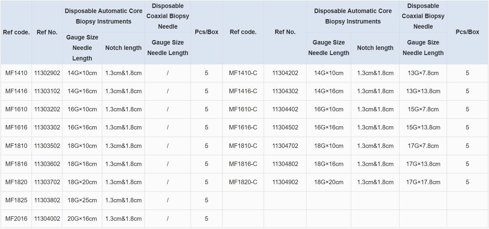Select the 15G×13.8cm needle size cell

(423, 127)
